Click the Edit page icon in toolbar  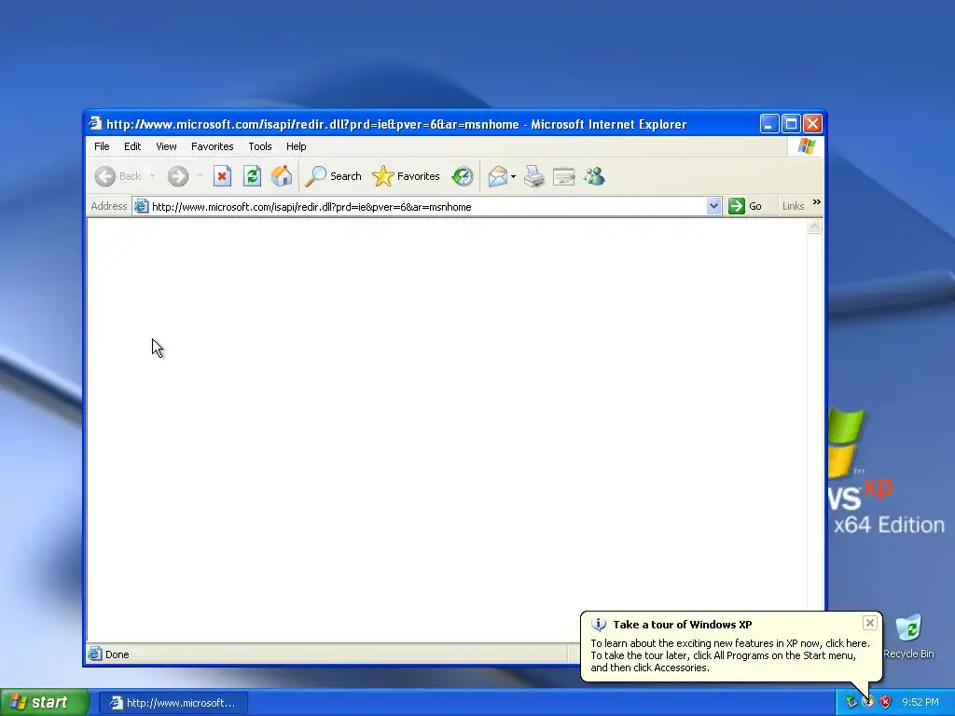564,176
